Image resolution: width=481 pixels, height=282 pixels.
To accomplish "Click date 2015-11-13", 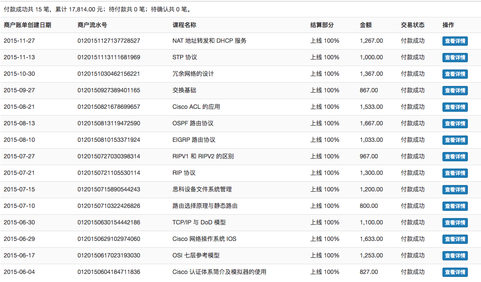I will (x=19, y=57).
